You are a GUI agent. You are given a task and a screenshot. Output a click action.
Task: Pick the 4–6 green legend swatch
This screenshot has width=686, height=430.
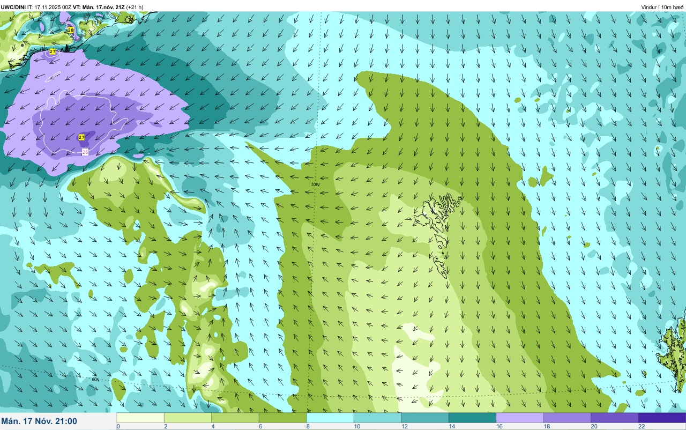pyautogui.click(x=235, y=418)
